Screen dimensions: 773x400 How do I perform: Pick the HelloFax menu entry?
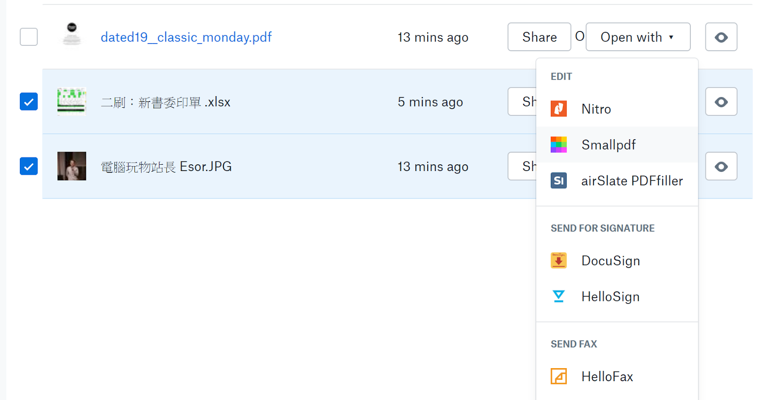(x=607, y=377)
